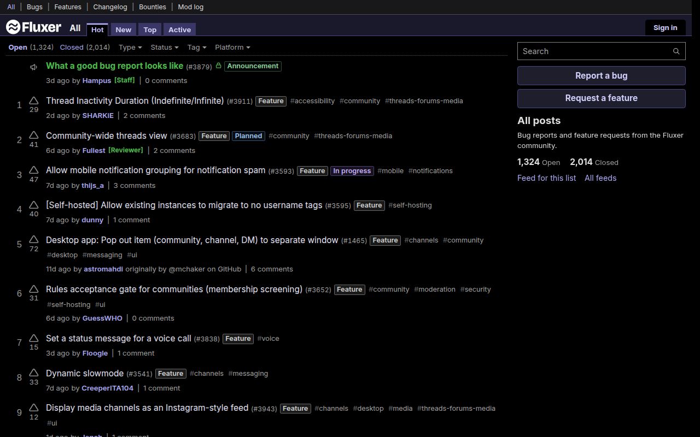This screenshot has width=700, height=437.
Task: Show Open posts filter
Action: [31, 48]
